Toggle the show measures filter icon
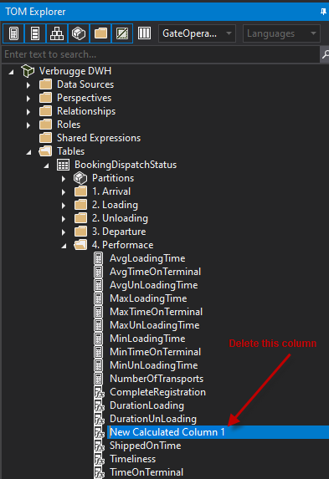 pos(13,33)
